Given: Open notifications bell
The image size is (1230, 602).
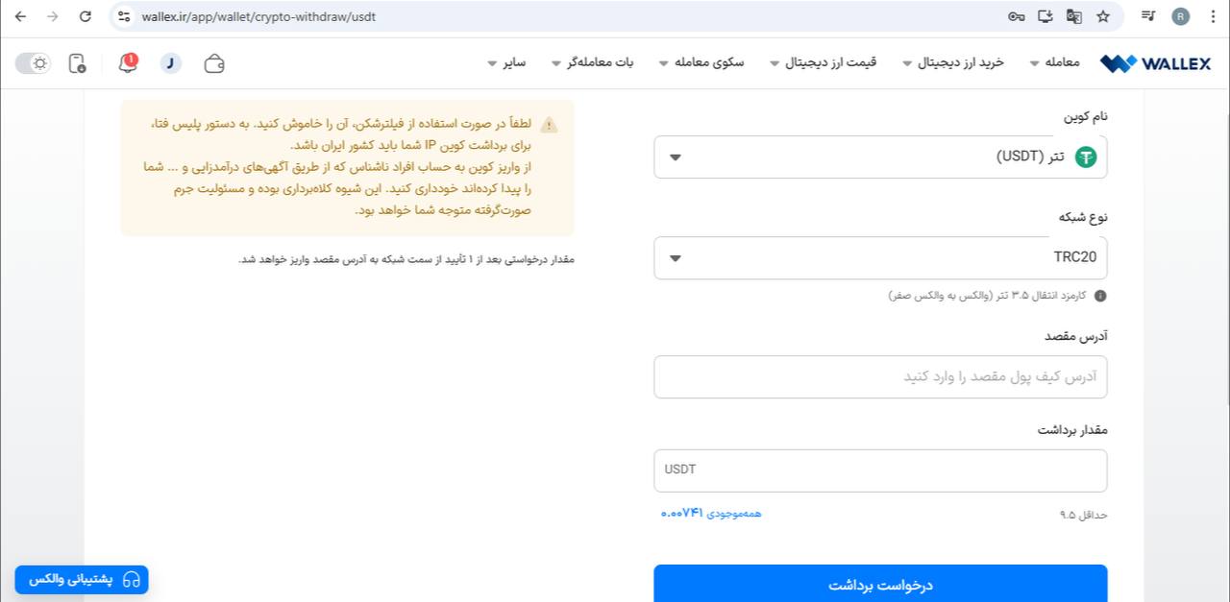Looking at the screenshot, I should point(127,63).
